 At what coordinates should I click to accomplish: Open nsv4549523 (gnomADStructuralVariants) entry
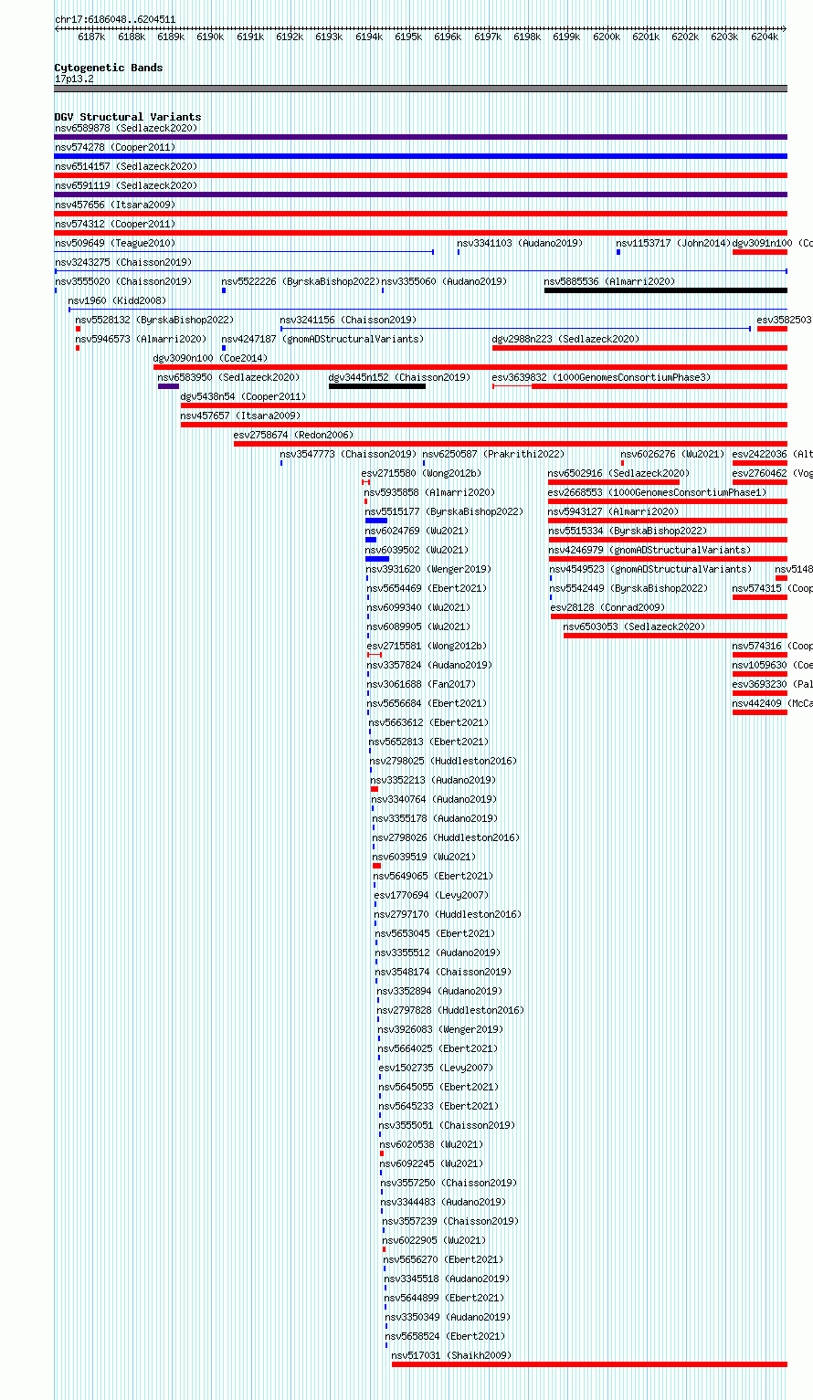tap(650, 570)
